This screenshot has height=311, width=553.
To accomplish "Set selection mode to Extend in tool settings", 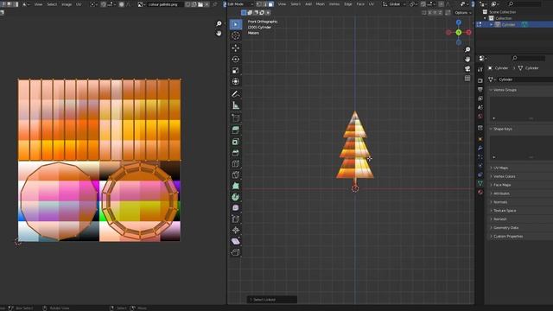I will click(250, 12).
